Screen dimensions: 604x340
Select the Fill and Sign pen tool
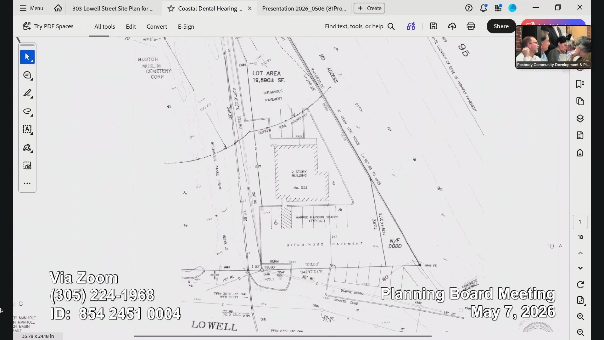pos(27,148)
